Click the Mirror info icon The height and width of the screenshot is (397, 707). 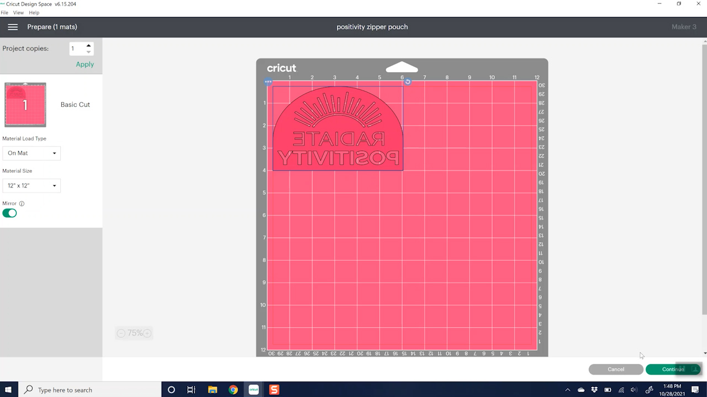click(22, 203)
